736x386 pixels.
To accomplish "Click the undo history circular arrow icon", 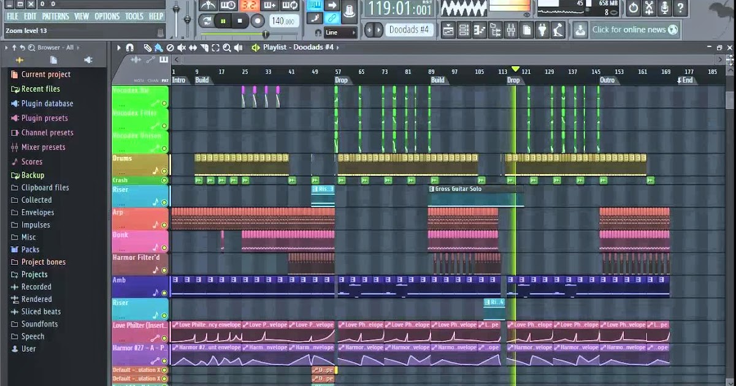I will click(x=634, y=8).
